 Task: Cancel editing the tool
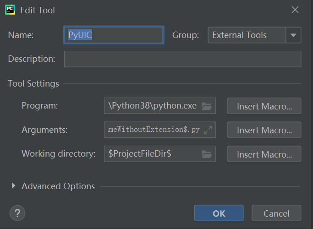276,213
